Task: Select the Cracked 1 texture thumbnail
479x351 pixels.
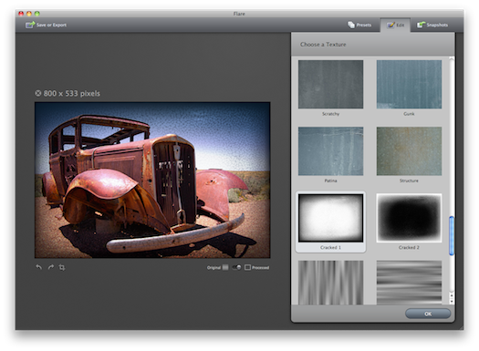Action: pos(330,218)
